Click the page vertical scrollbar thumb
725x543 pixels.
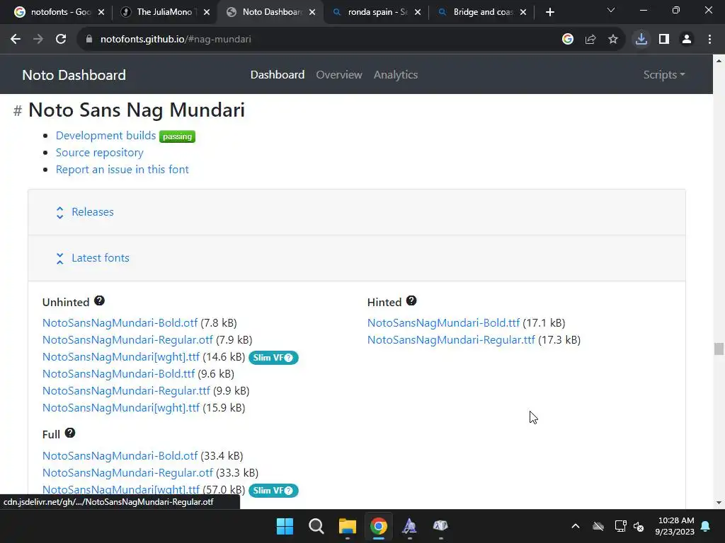coord(719,349)
